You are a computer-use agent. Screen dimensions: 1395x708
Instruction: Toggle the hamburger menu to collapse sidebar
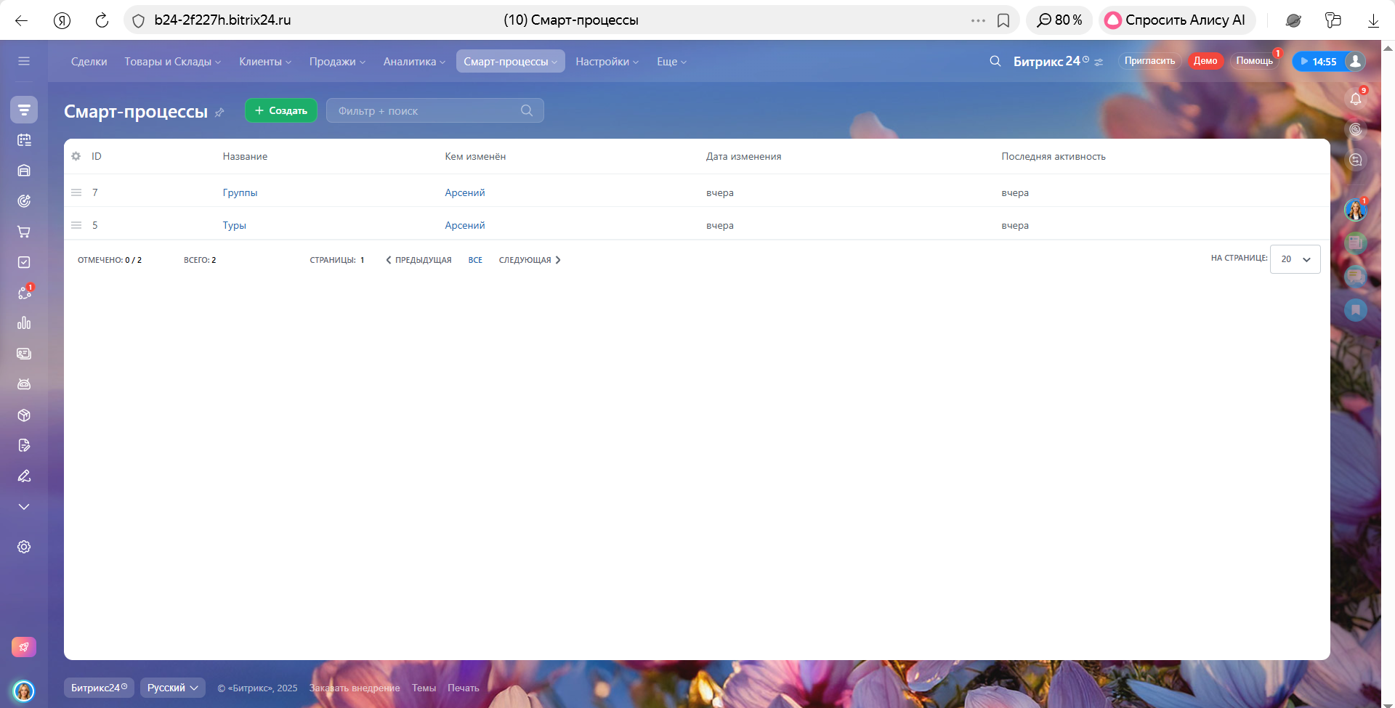click(x=24, y=61)
